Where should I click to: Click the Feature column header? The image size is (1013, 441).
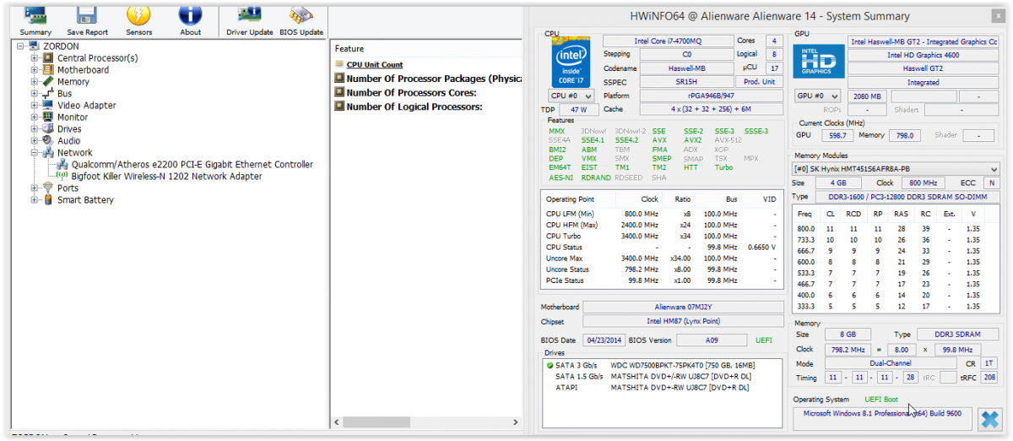(425, 49)
